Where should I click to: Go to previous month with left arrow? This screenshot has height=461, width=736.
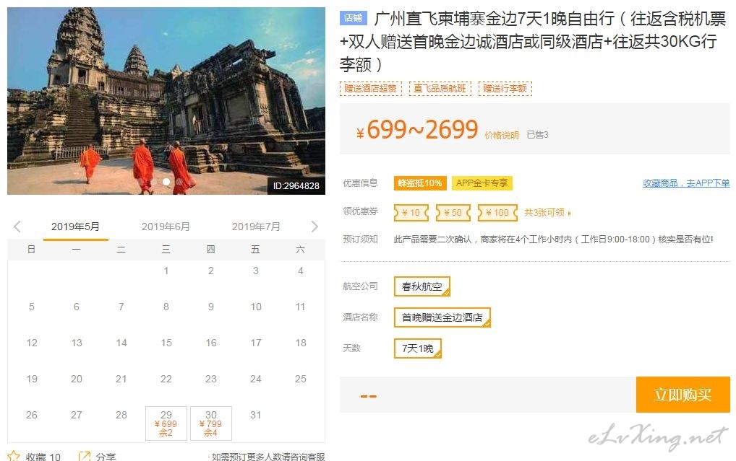(x=17, y=227)
